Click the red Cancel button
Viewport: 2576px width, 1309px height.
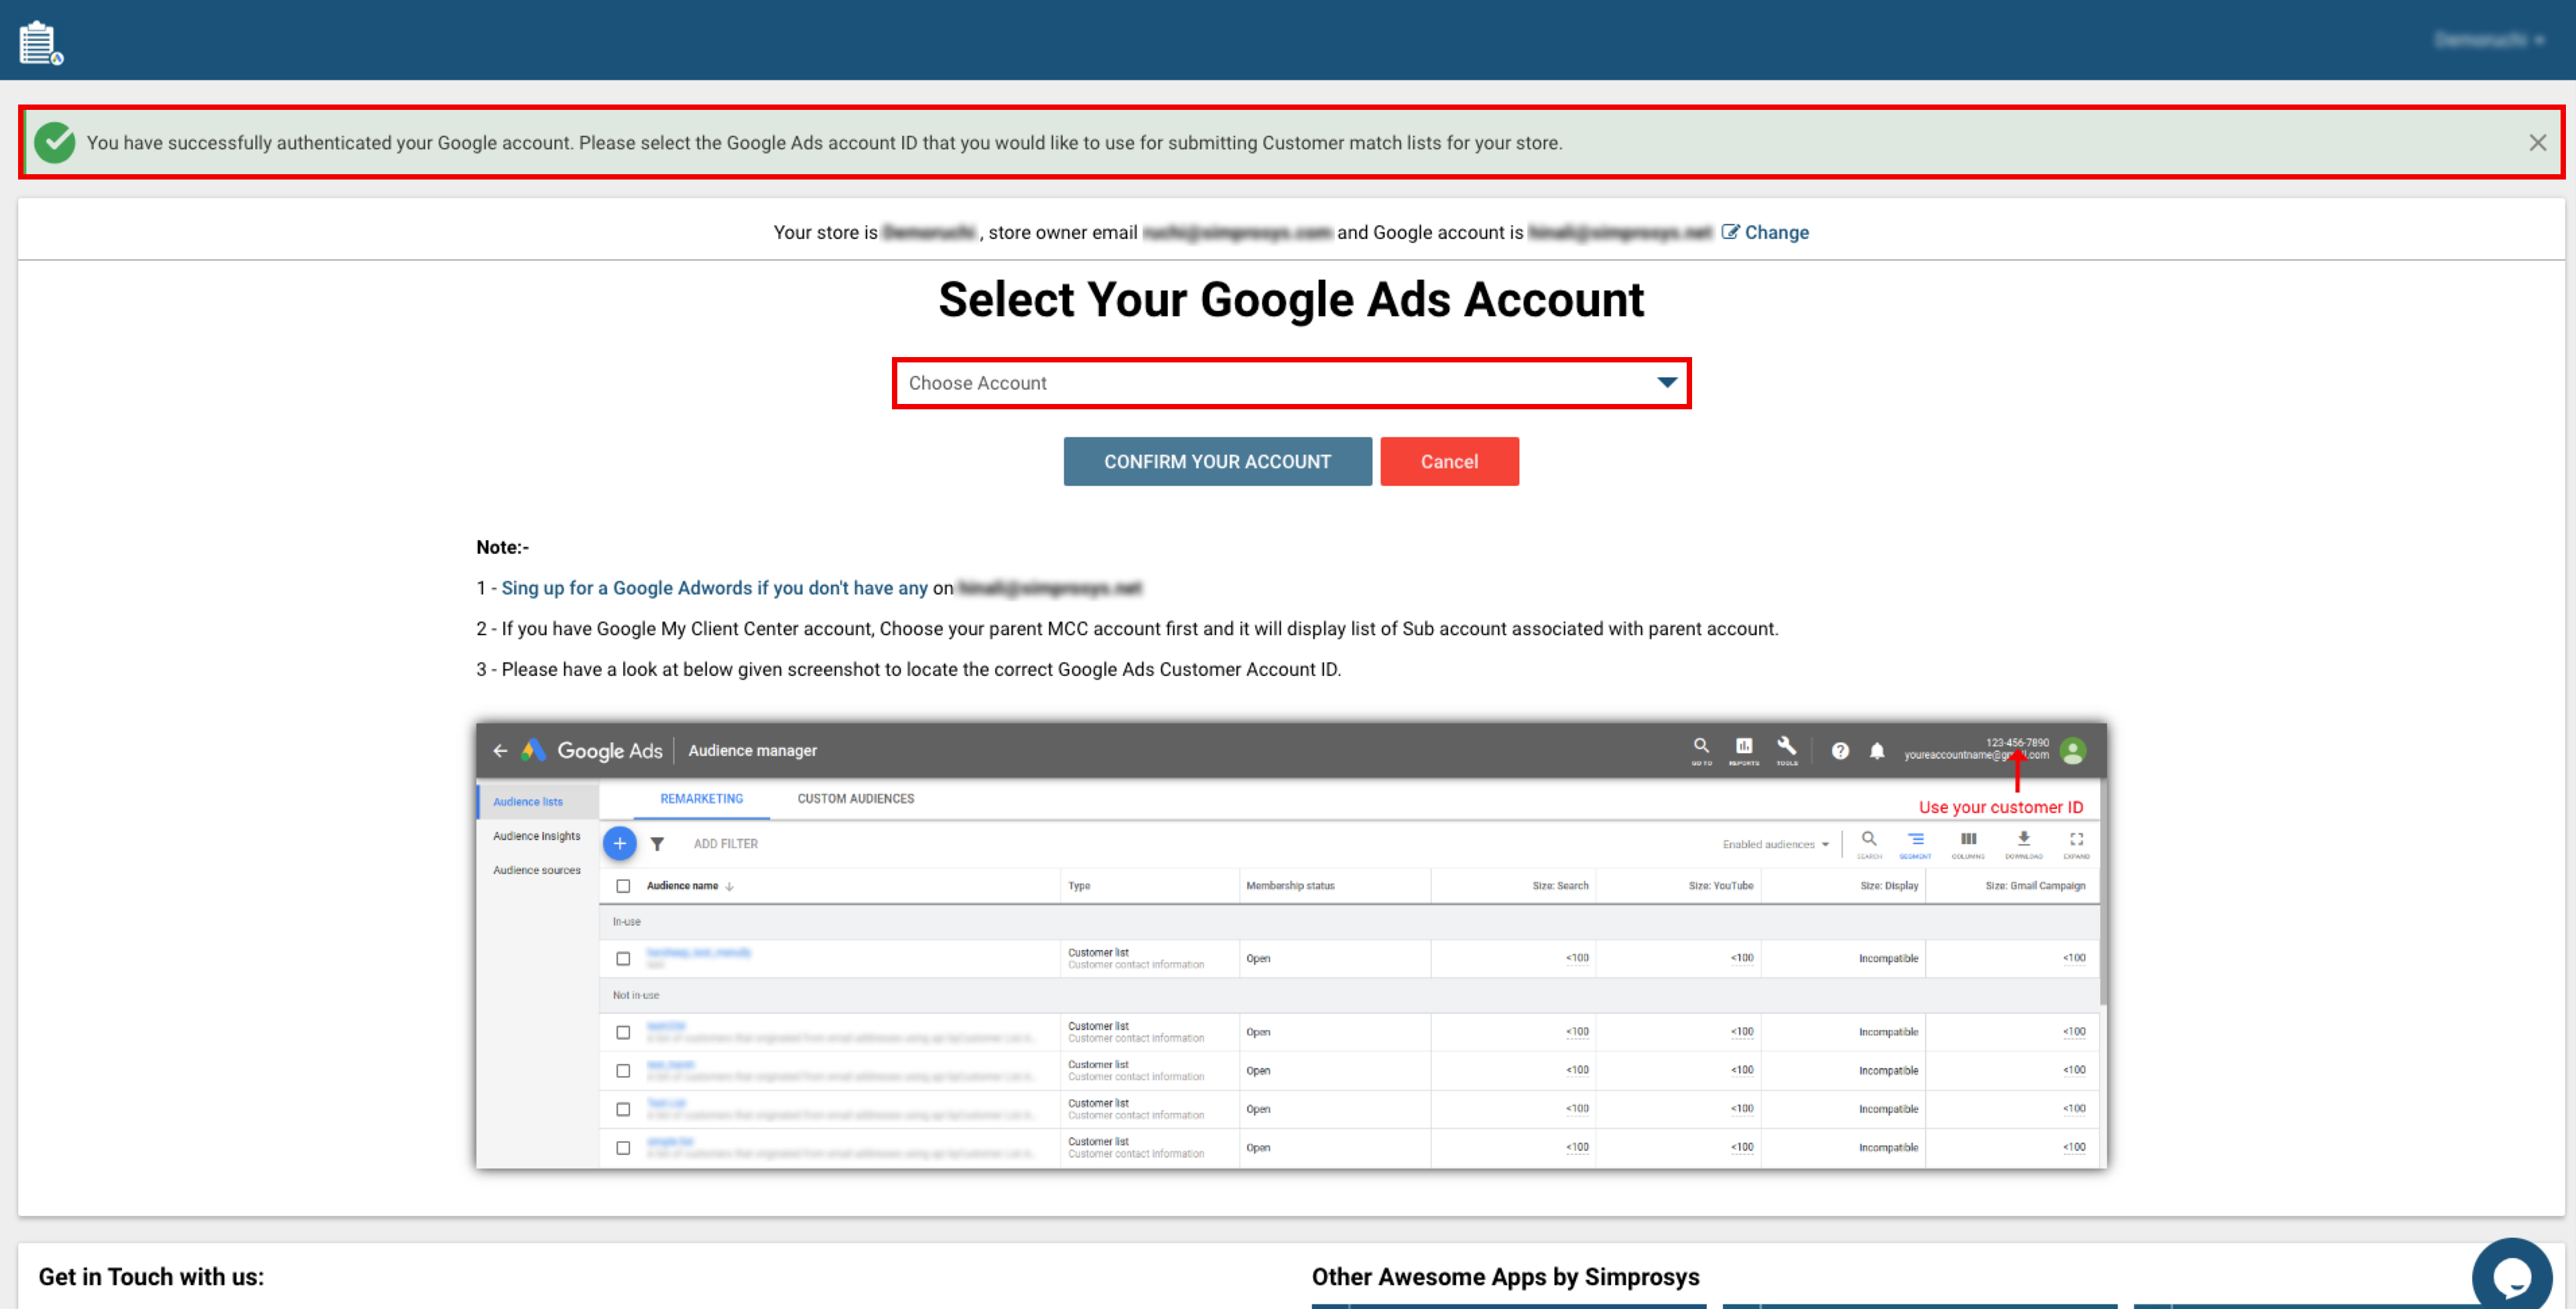1449,461
